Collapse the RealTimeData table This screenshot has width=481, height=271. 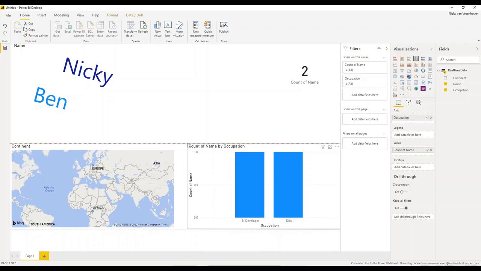(438, 70)
